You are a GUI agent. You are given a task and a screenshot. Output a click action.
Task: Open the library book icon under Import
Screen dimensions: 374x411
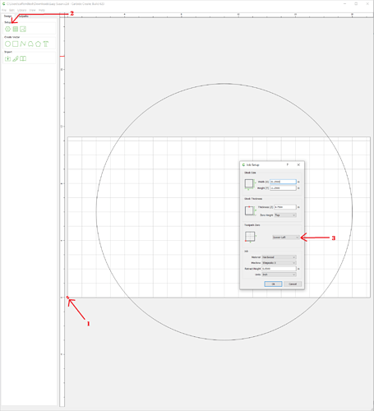coord(23,58)
